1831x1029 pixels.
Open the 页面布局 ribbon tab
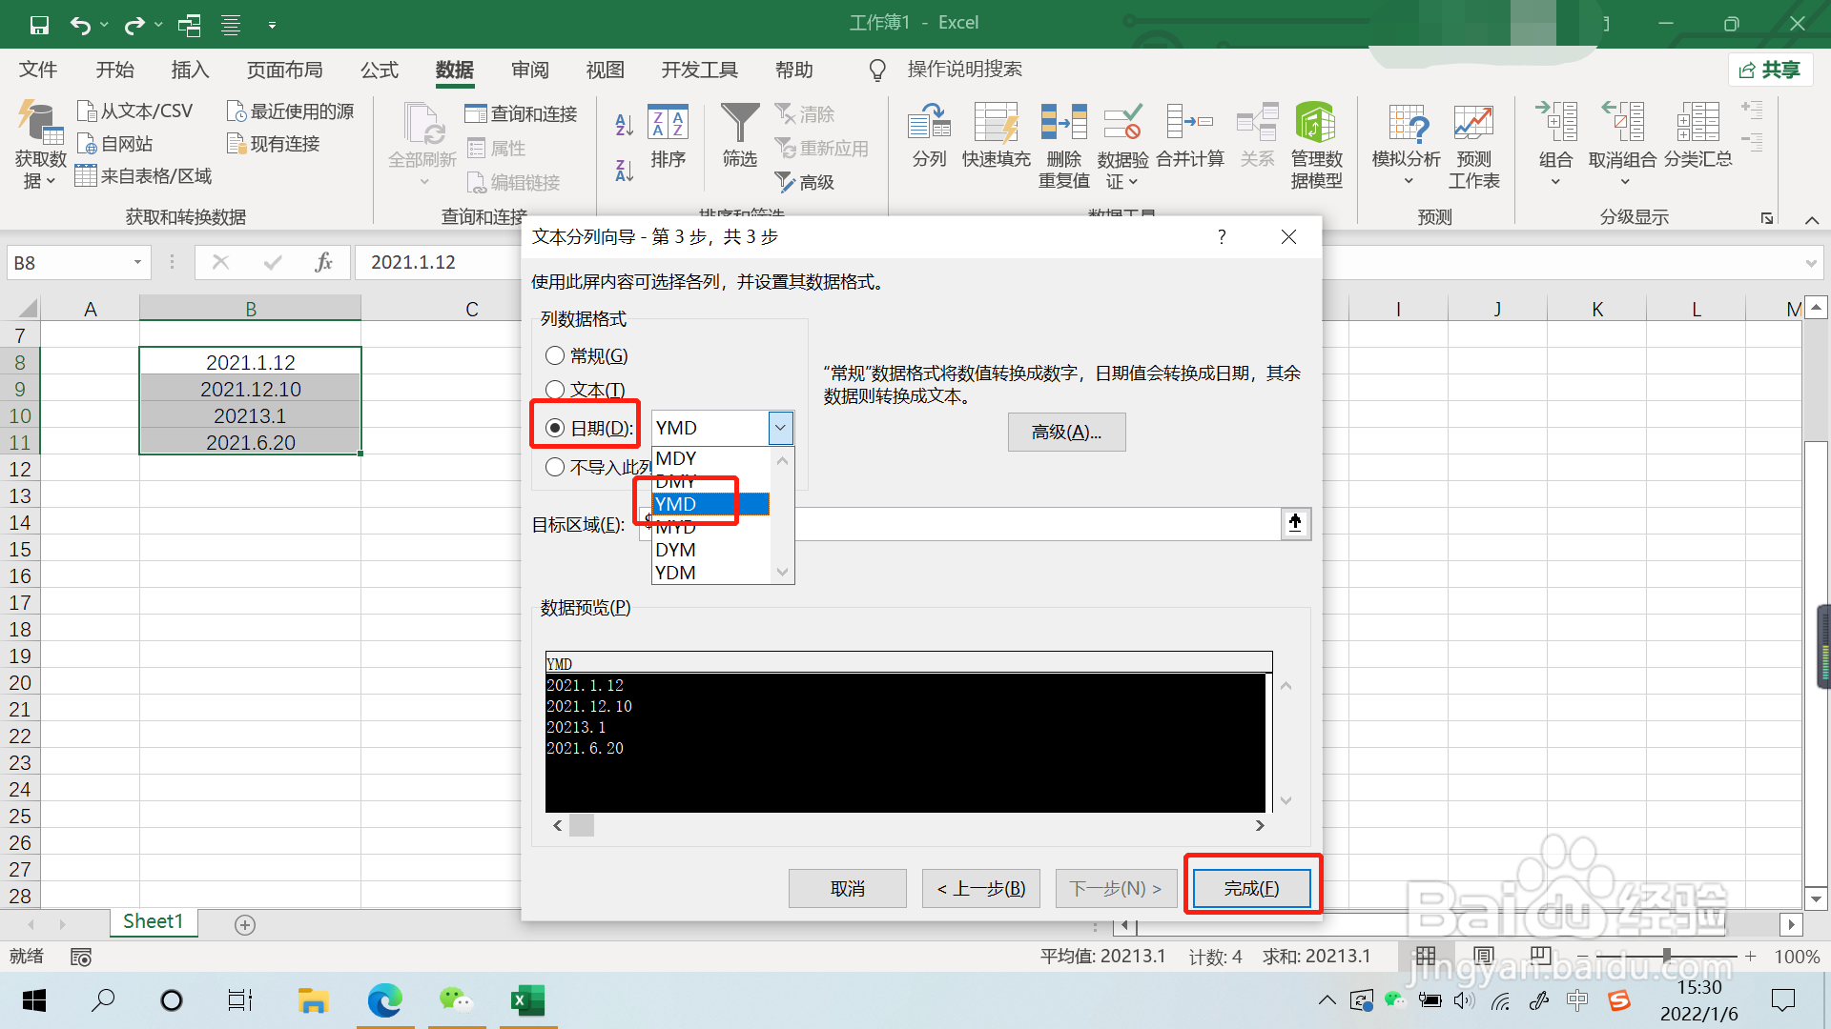point(284,70)
